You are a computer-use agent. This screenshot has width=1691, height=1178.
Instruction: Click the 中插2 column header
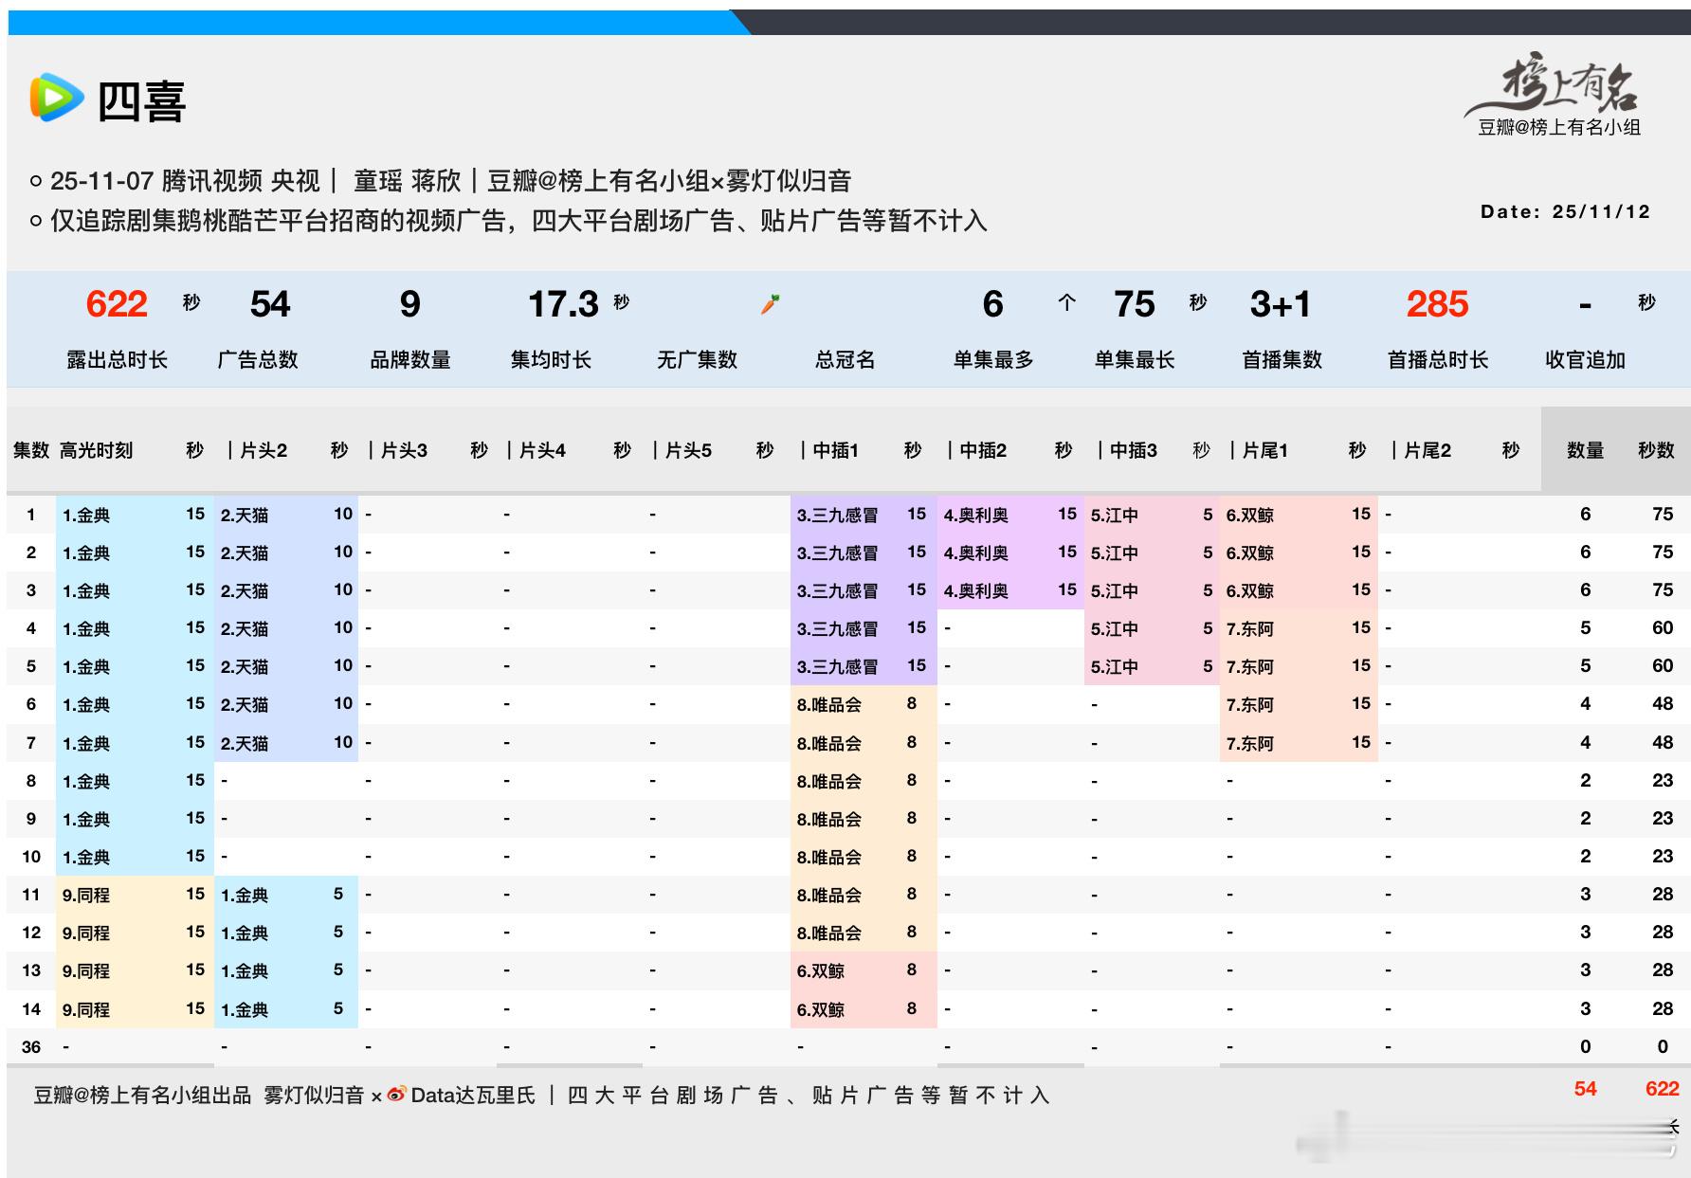point(983,450)
